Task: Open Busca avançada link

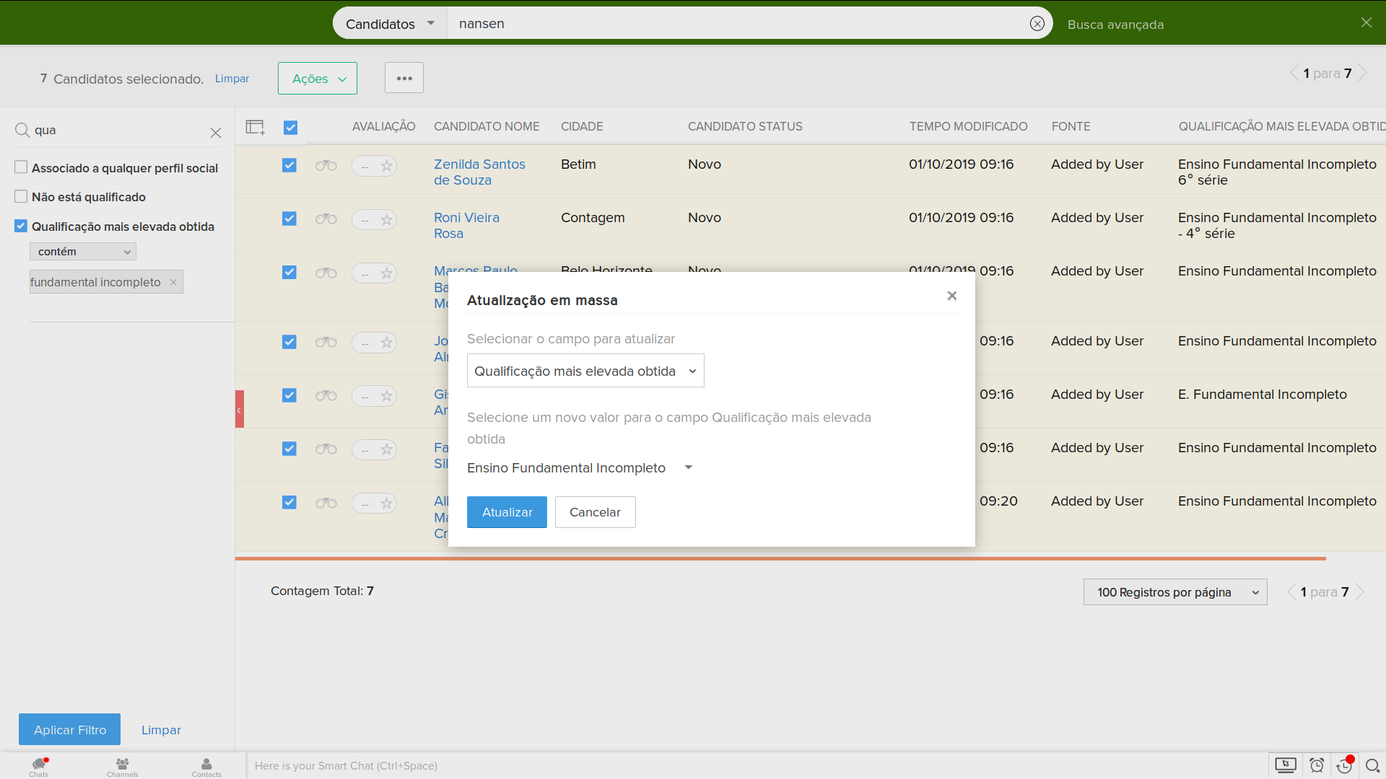Action: point(1115,25)
